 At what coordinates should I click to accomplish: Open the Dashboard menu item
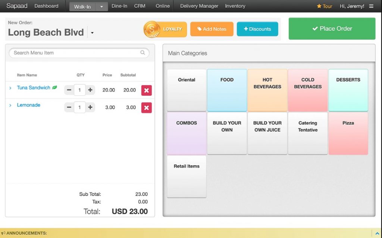point(46,6)
